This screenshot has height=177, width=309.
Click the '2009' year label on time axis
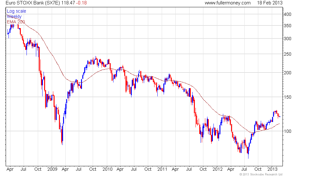(x=52, y=169)
